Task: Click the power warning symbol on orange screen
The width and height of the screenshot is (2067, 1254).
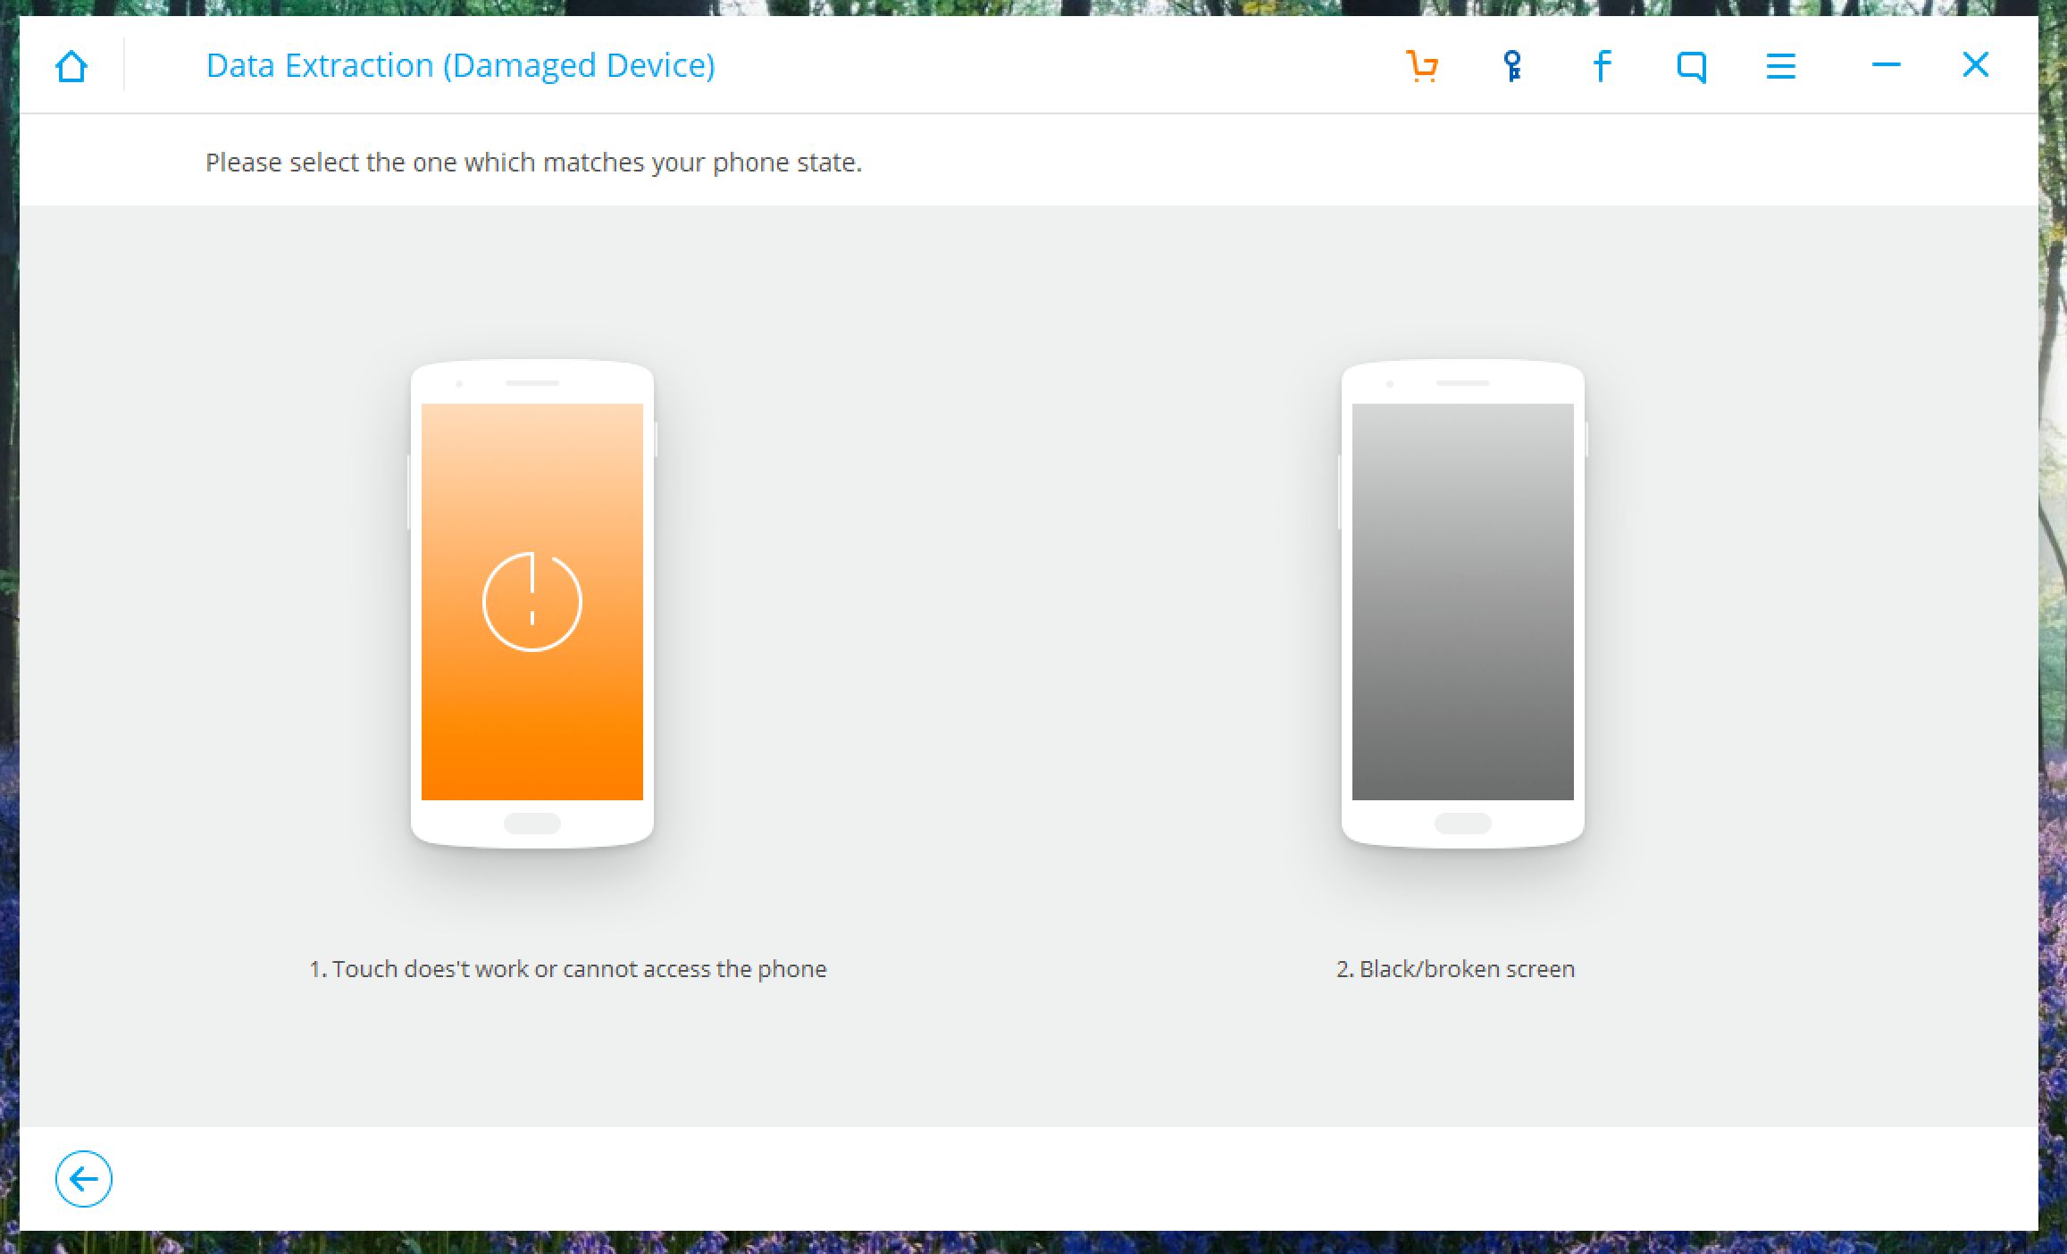Action: point(532,601)
